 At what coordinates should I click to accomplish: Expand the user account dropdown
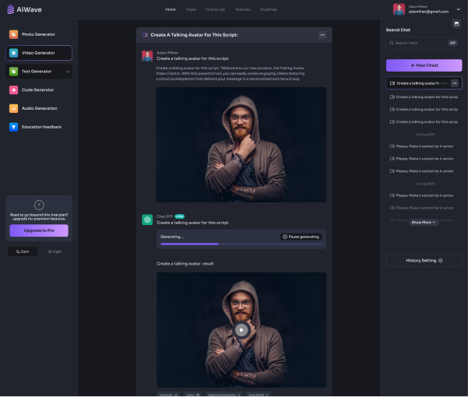click(x=459, y=9)
